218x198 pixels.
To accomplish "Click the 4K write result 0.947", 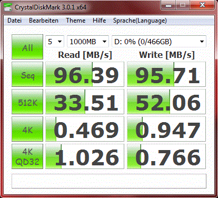I will tap(166, 129).
